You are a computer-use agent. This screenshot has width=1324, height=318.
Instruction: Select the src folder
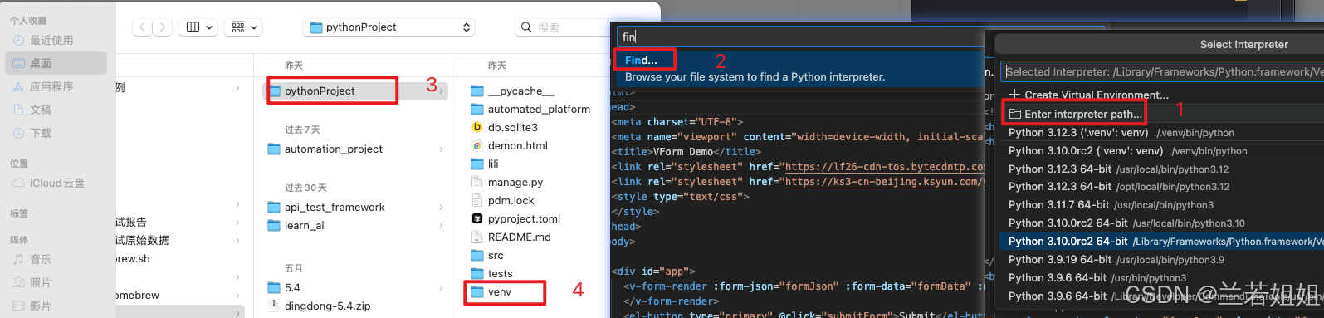496,255
